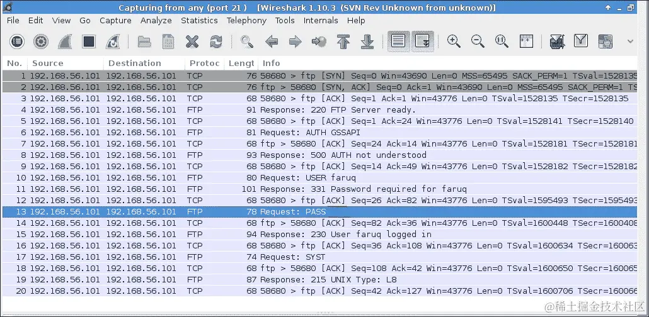Save the capture file icon
The image size is (649, 317).
pyautogui.click(x=168, y=42)
